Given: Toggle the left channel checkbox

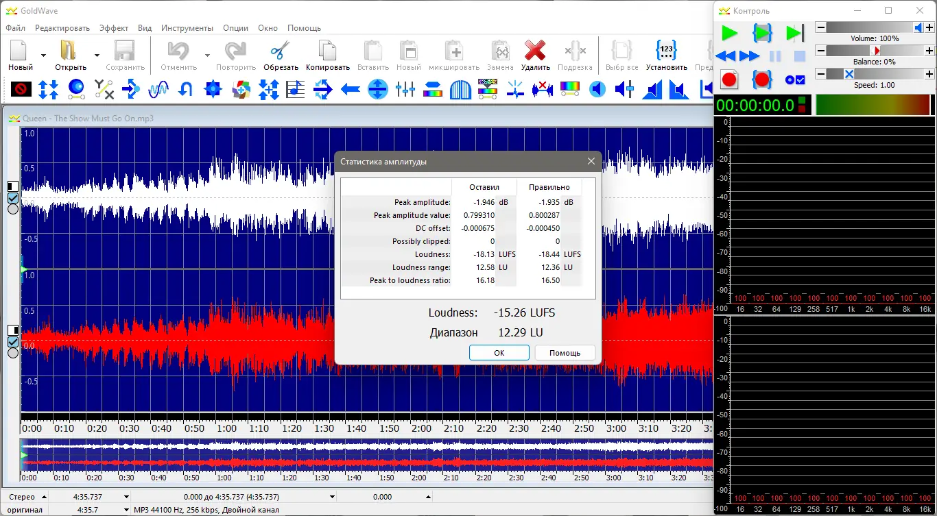Looking at the screenshot, I should pyautogui.click(x=12, y=198).
